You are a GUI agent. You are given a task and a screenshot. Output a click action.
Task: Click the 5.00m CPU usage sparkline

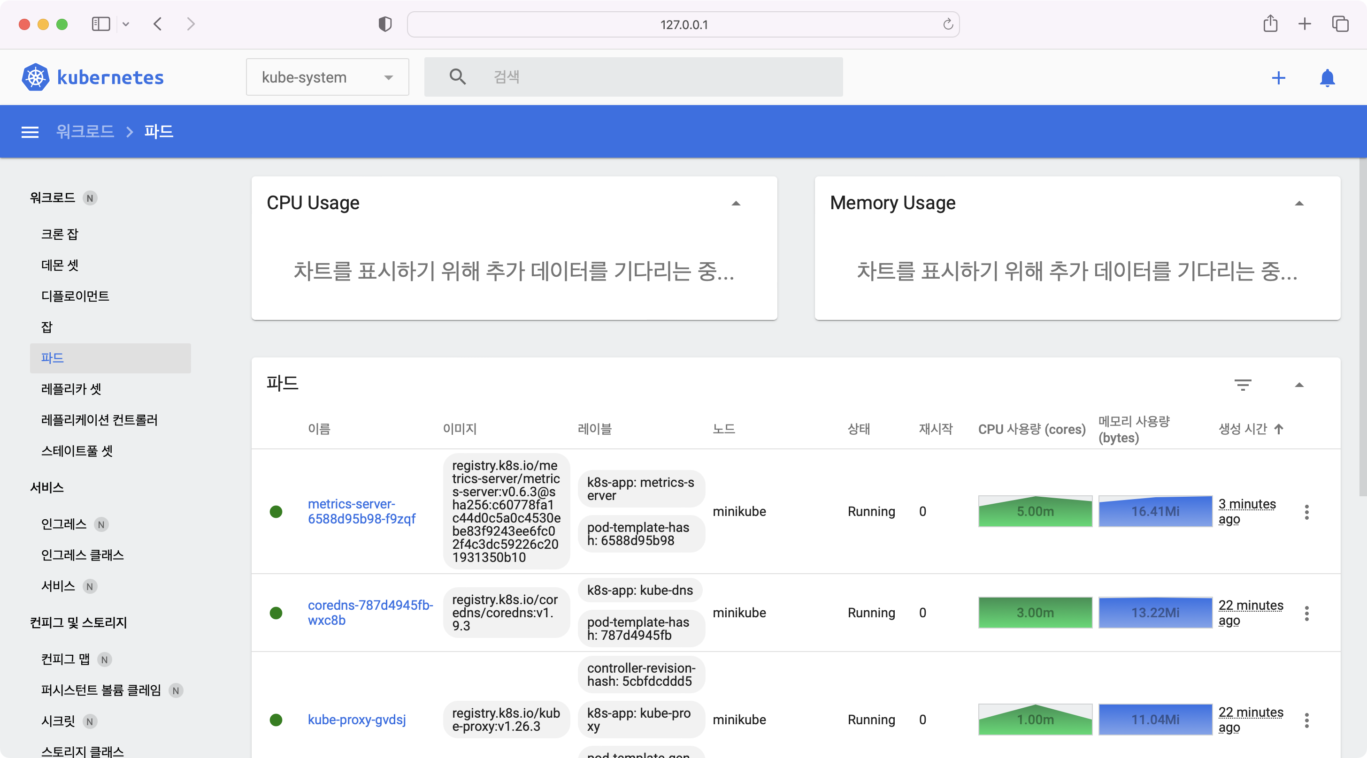tap(1035, 512)
